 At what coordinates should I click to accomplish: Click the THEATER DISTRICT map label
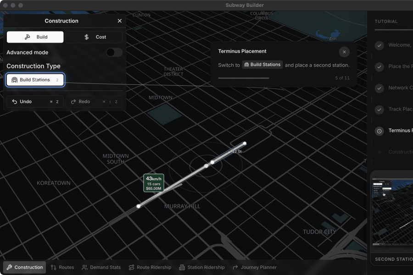[x=173, y=71]
